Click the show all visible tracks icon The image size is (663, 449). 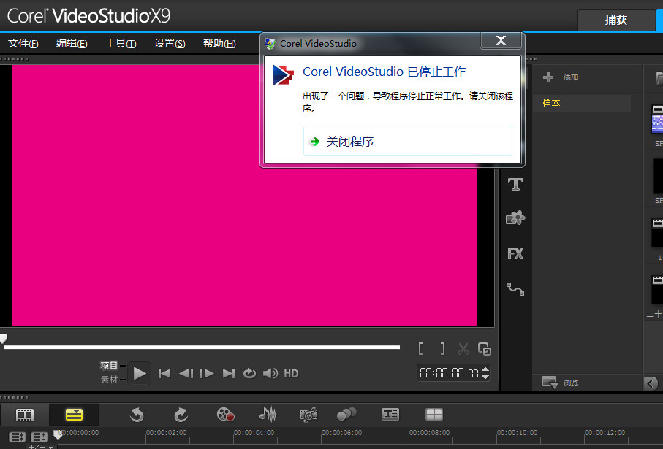coord(18,437)
